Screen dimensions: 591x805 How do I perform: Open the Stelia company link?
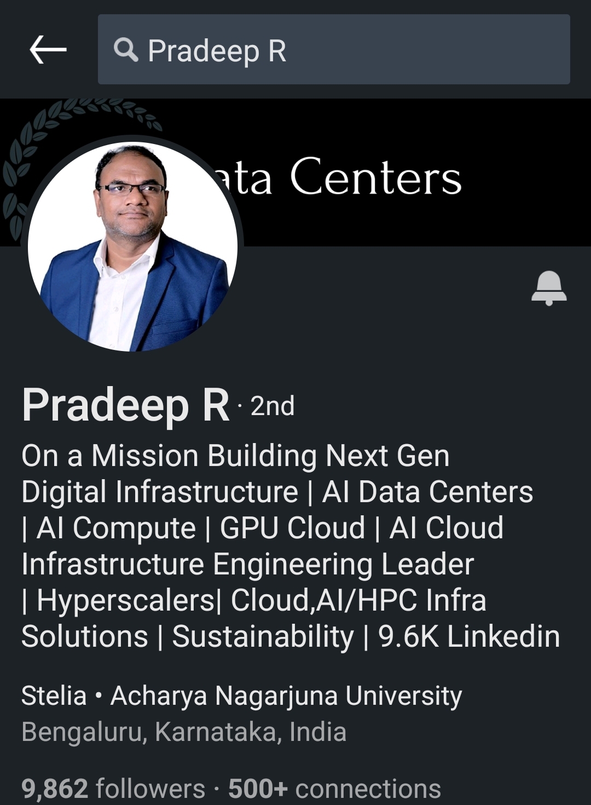[54, 696]
